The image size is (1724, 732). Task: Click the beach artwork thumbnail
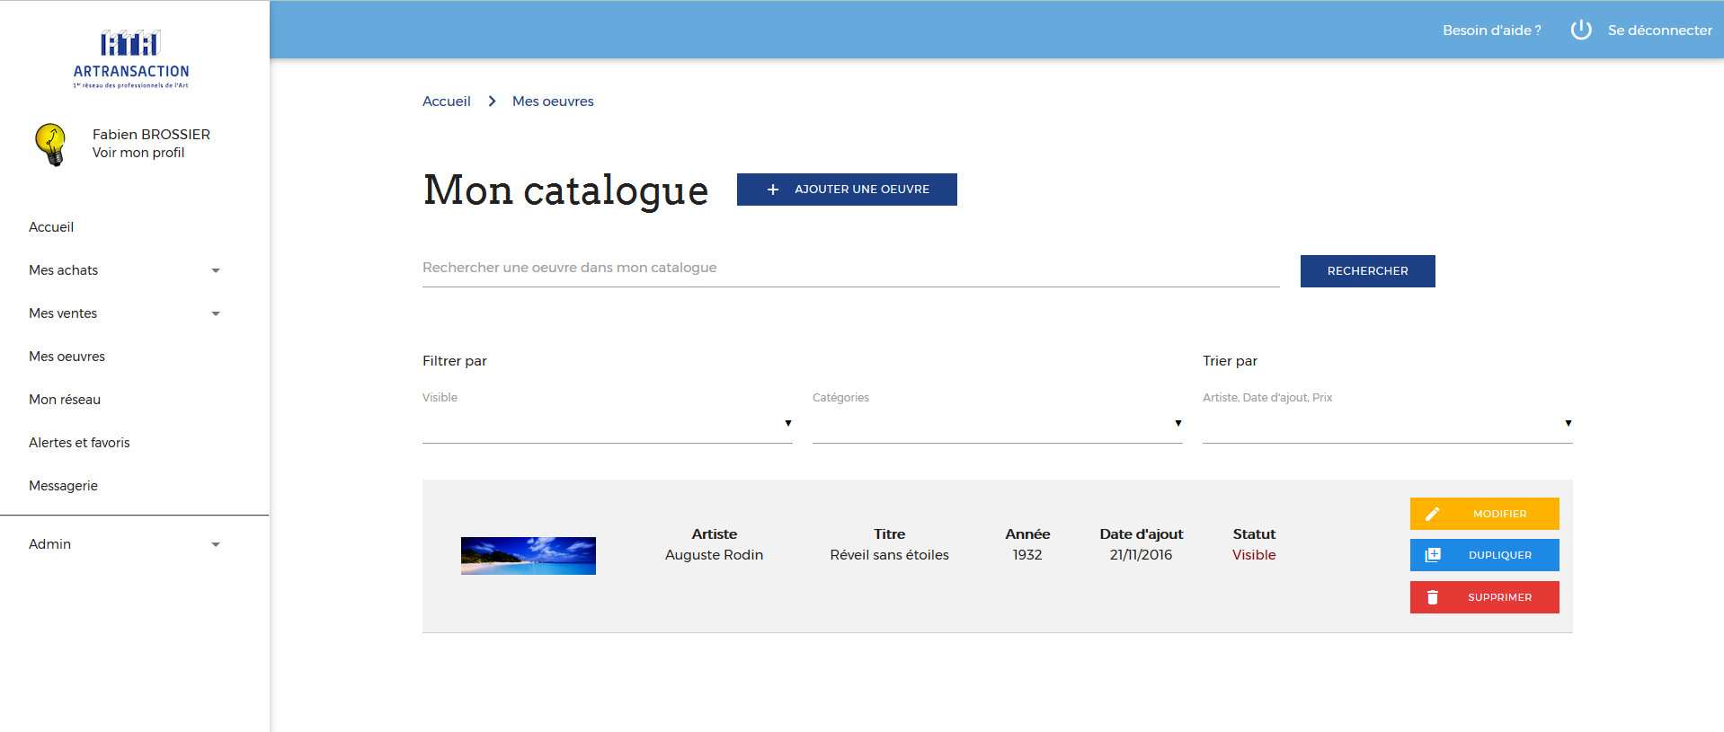coord(529,556)
